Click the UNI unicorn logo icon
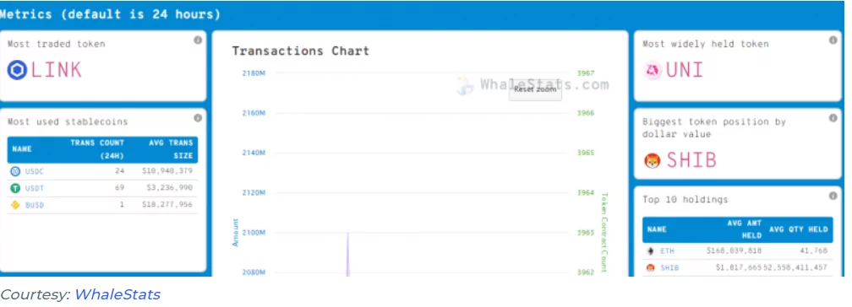 (652, 70)
